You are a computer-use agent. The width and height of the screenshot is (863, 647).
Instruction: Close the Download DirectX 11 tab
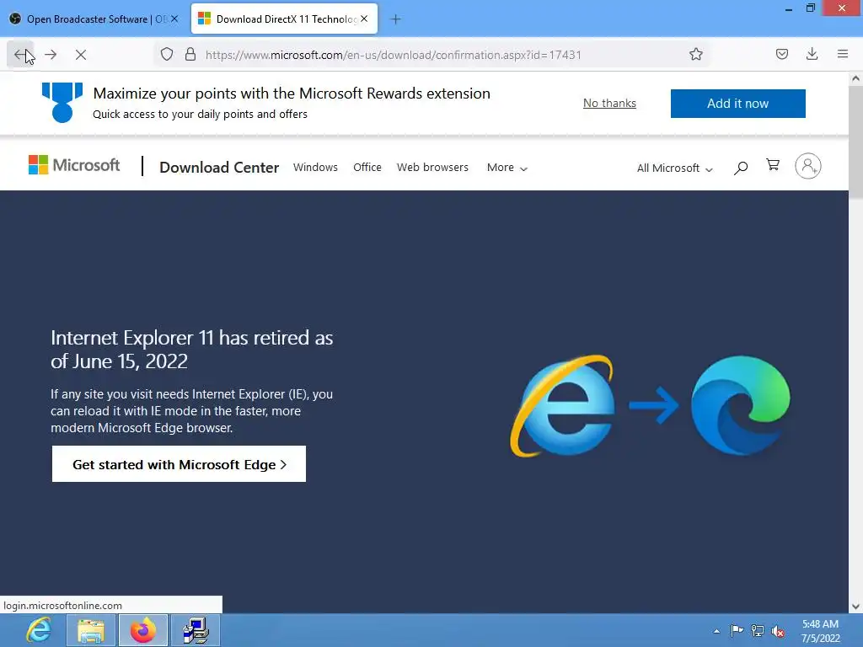pos(364,19)
